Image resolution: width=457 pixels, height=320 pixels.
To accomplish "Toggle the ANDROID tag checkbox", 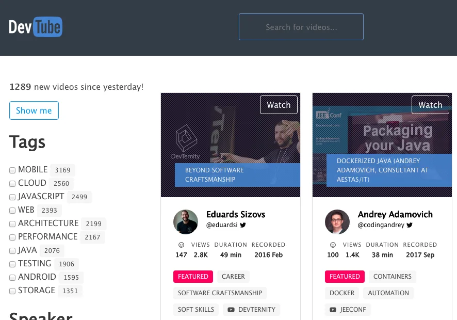I will [x=12, y=278].
